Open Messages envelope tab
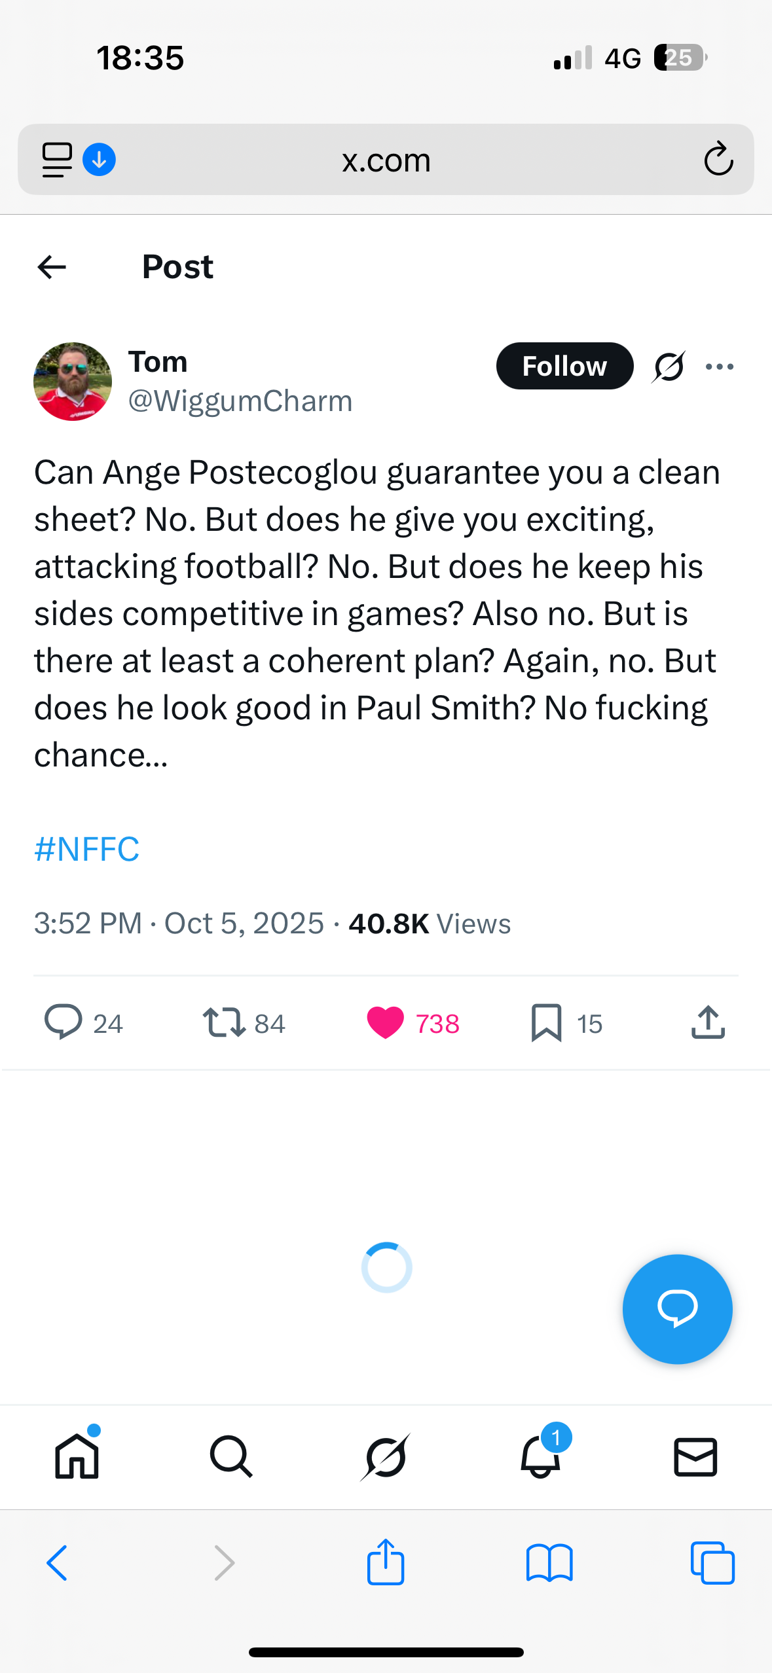 click(695, 1457)
